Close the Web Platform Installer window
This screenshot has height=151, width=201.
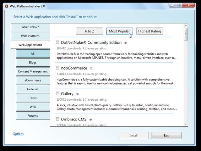coord(188,5)
